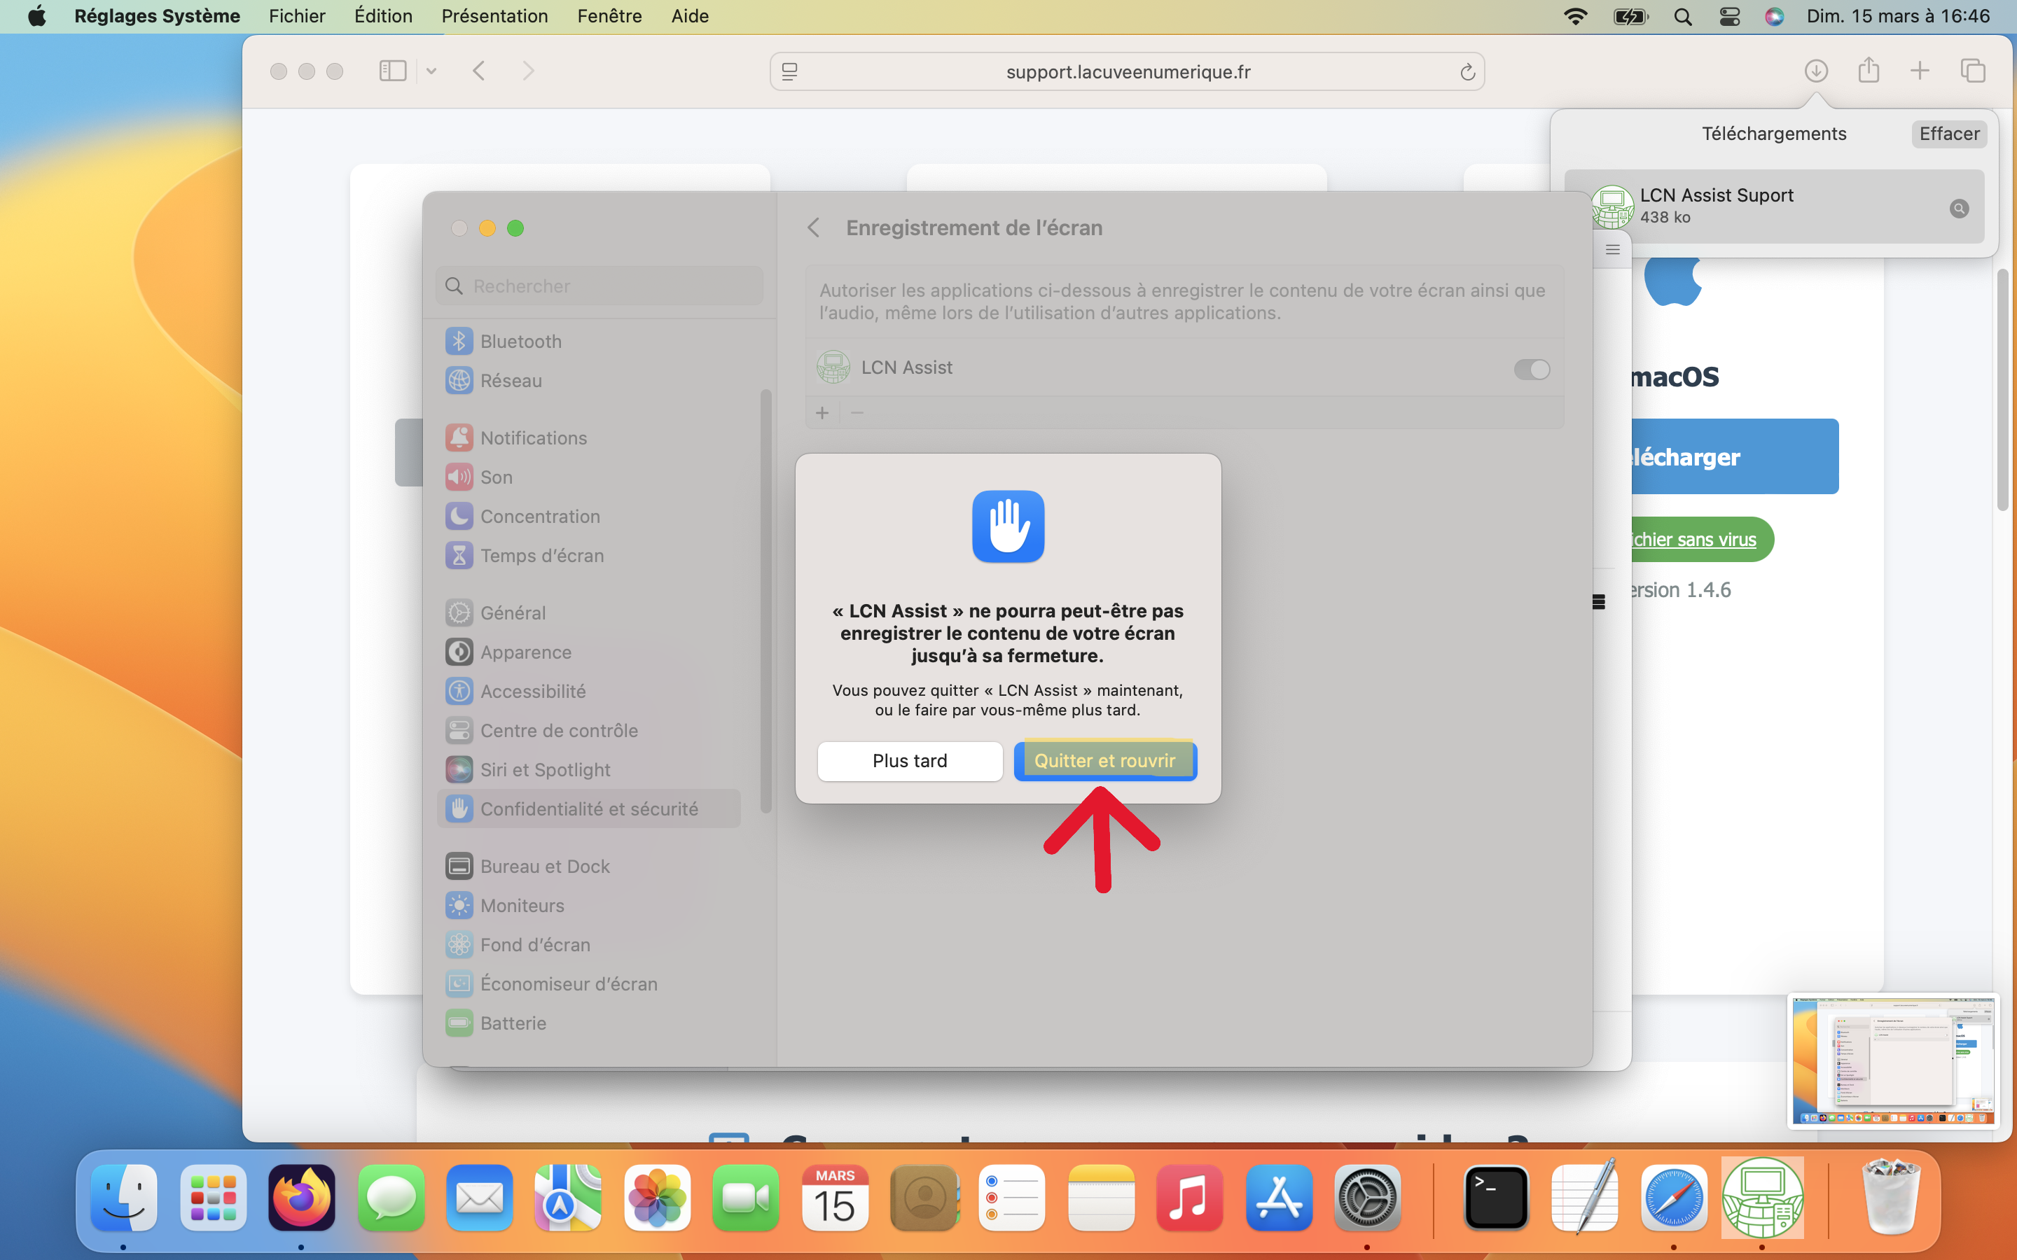This screenshot has width=2017, height=1260.
Task: Open Économiseur d'écran settings
Action: (588, 983)
